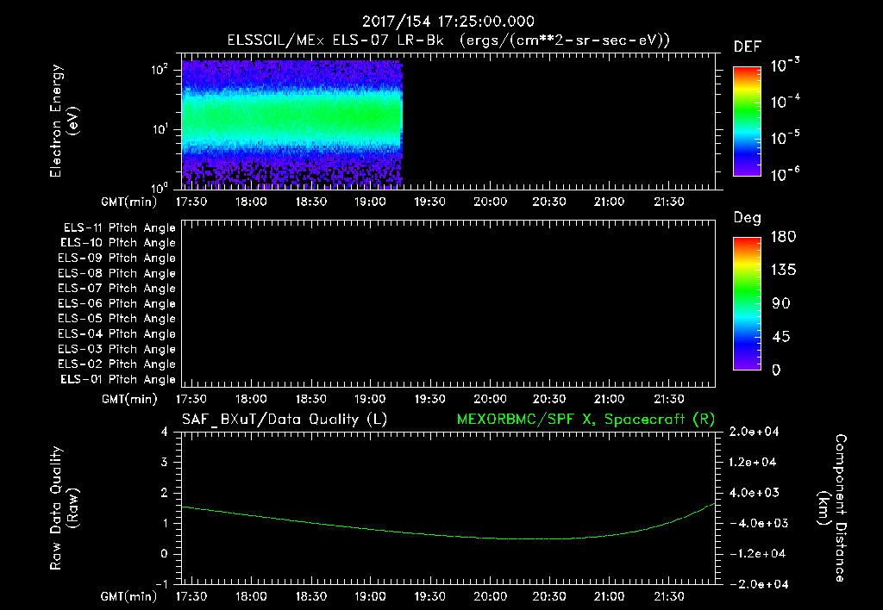Click the DEF legend heading
Viewport: 883px width, 610px height.
point(748,47)
